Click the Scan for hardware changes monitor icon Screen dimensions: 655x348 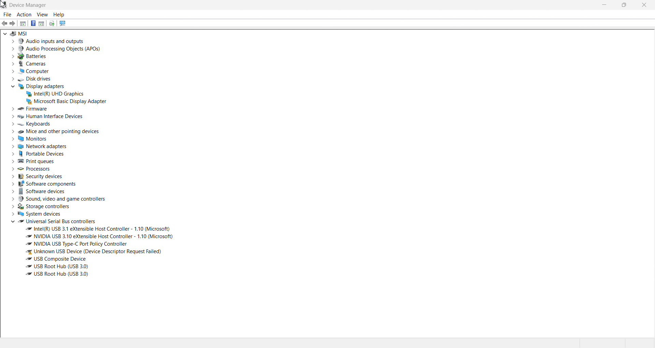tap(62, 24)
